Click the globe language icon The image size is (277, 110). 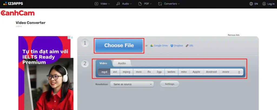251,4
